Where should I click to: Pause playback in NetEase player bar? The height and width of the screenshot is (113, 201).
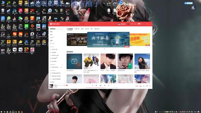100,85
